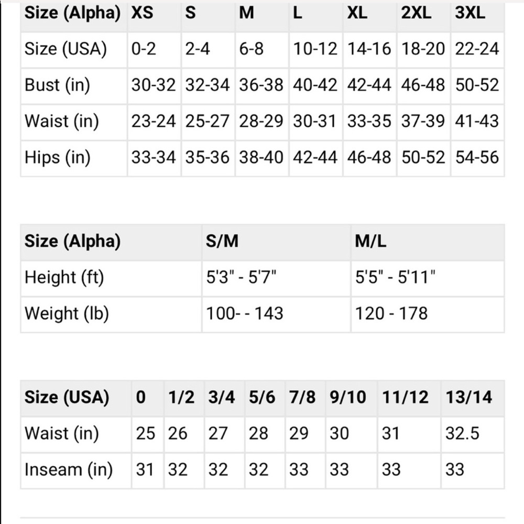This screenshot has width=524, height=524.
Task: Click the 100- - 143 weight cell
Action: [245, 313]
